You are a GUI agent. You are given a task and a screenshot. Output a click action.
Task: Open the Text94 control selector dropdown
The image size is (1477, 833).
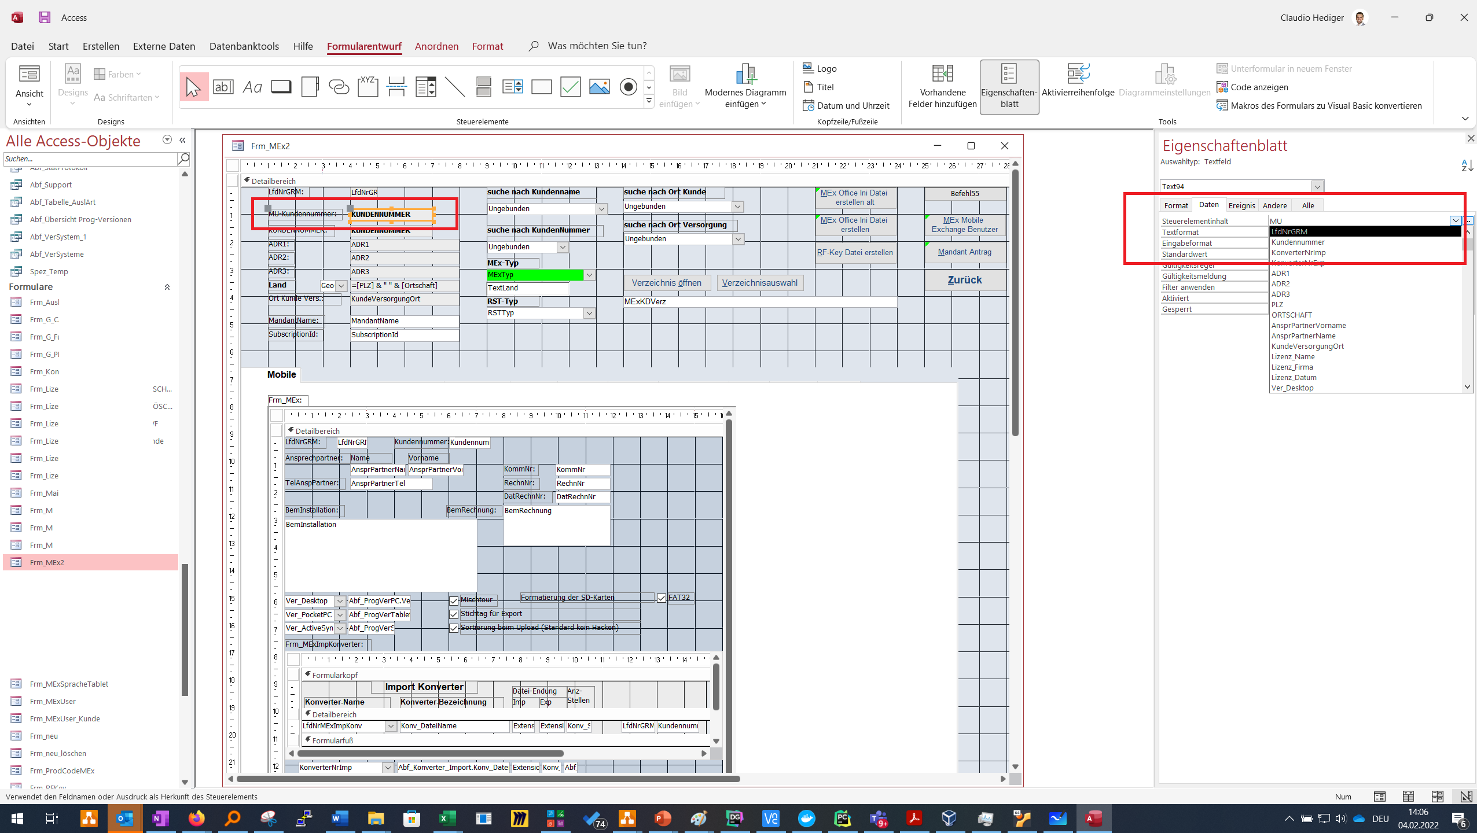1317,186
